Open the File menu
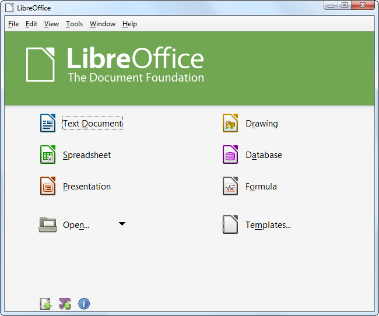Image resolution: width=379 pixels, height=316 pixels. click(13, 24)
